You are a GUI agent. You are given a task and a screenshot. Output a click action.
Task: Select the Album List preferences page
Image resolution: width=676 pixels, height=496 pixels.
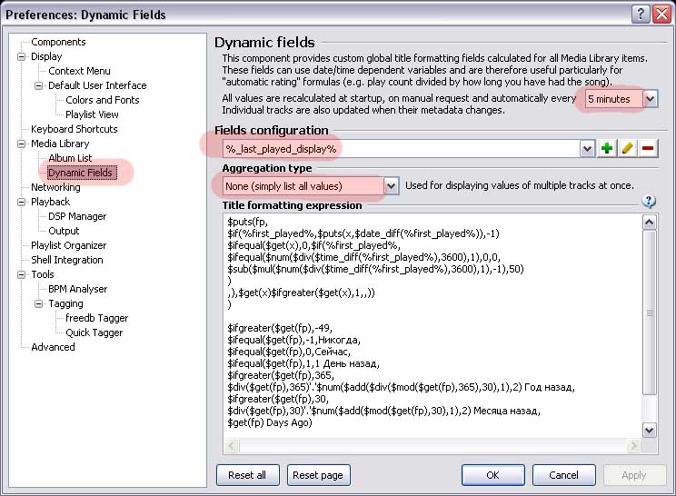point(70,158)
